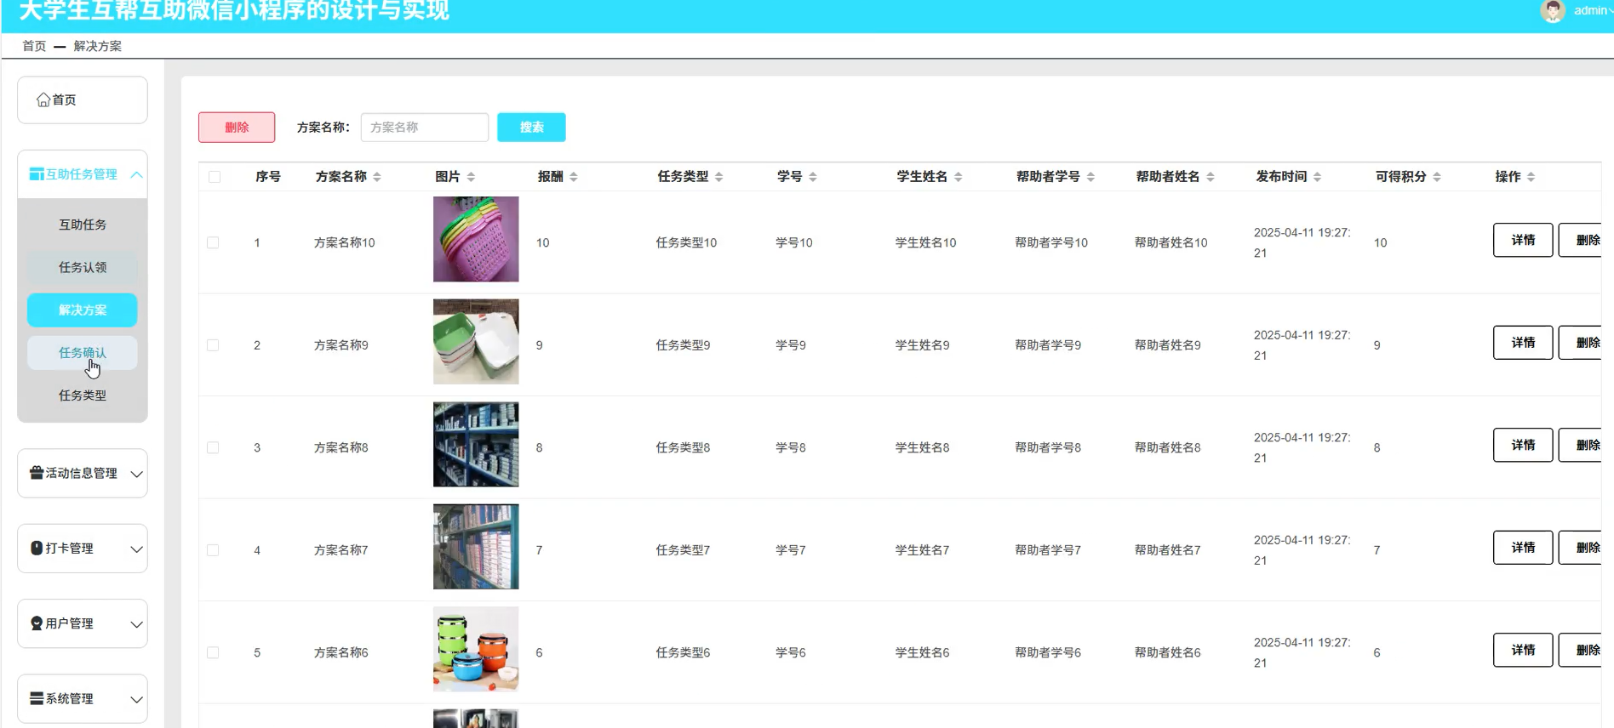The image size is (1614, 728).
Task: Click the 帮助者姓名9 cell
Action: click(1168, 345)
